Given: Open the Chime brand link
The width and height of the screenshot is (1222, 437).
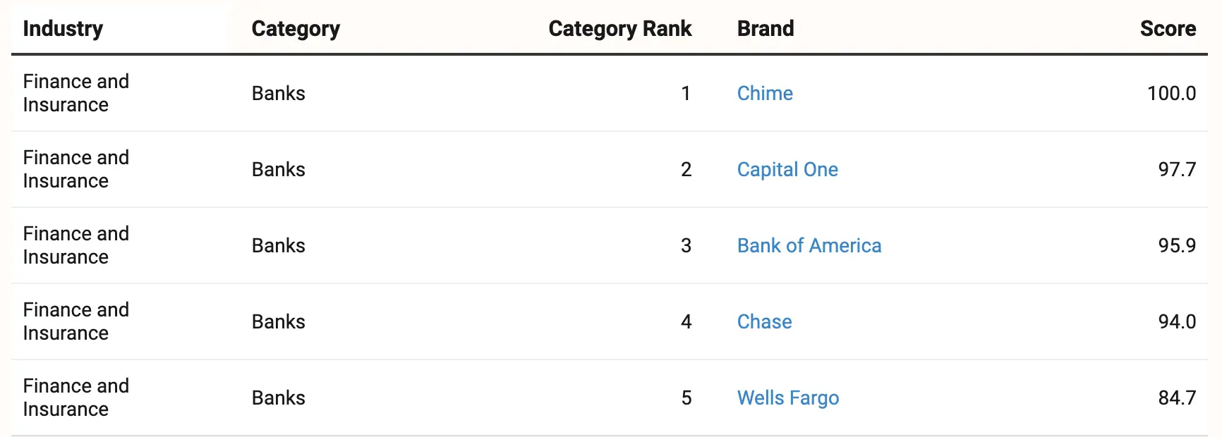Looking at the screenshot, I should 765,93.
